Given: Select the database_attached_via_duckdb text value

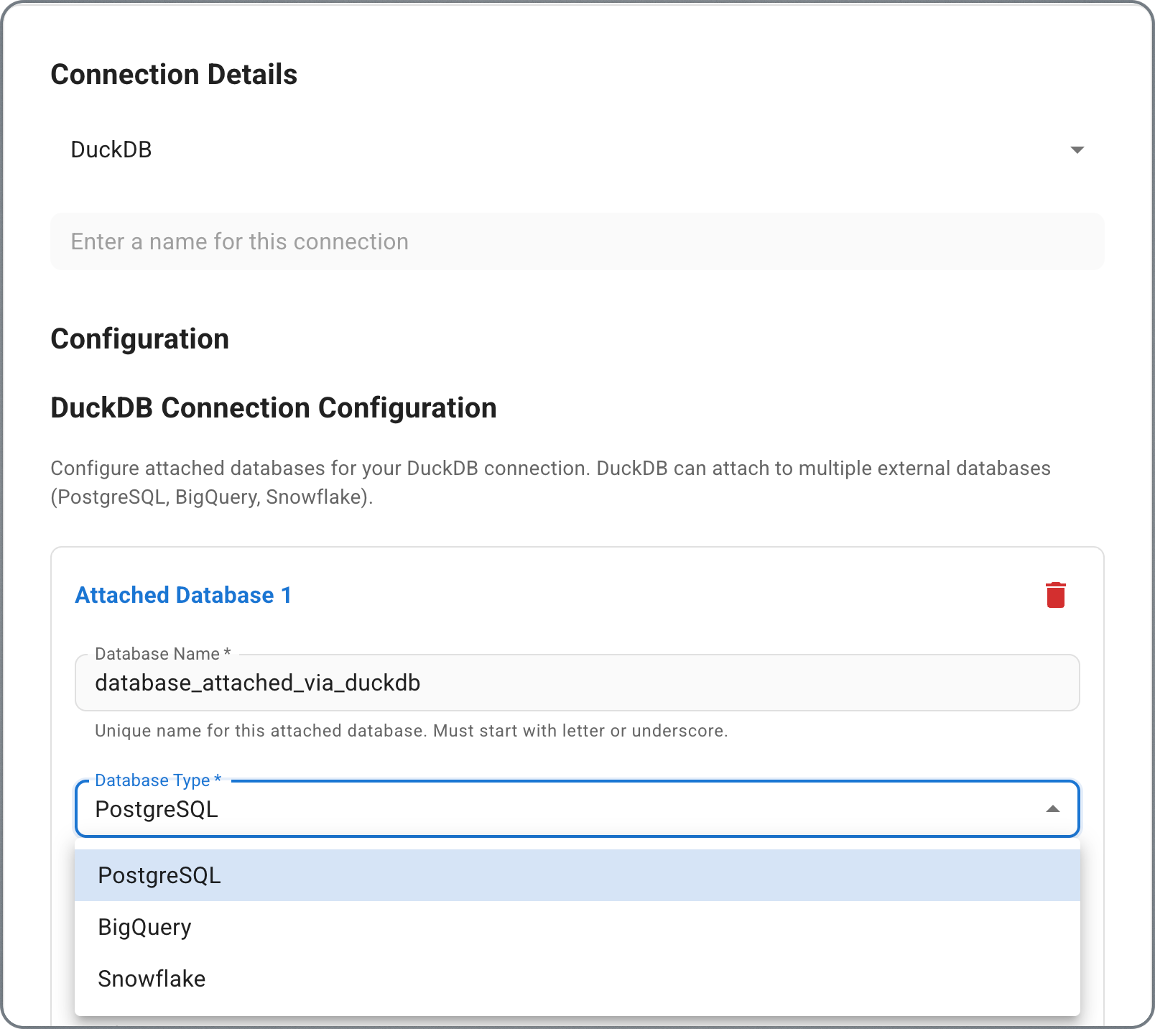Looking at the screenshot, I should pyautogui.click(x=257, y=683).
